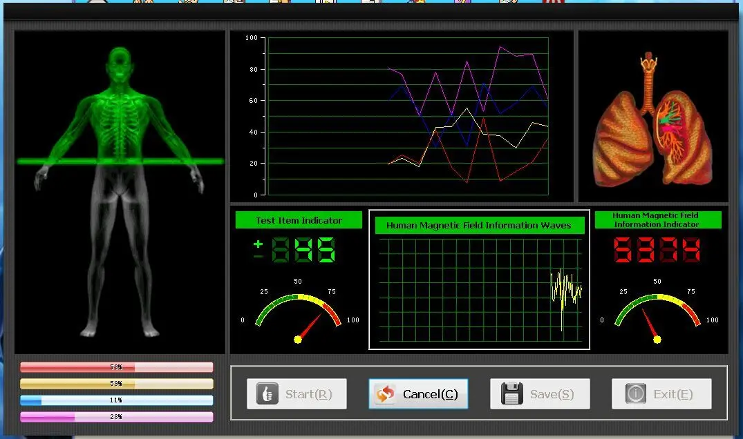Viewport: 743px width, 439px height.
Task: Exit the analyzer via Exit(E)
Action: pyautogui.click(x=661, y=393)
